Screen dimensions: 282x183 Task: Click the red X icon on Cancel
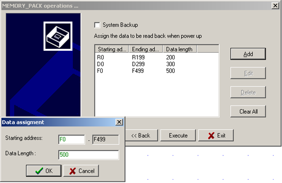(72, 171)
